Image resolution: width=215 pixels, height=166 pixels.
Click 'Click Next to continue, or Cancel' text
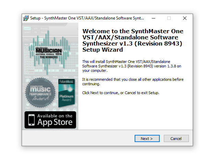[x=121, y=93]
